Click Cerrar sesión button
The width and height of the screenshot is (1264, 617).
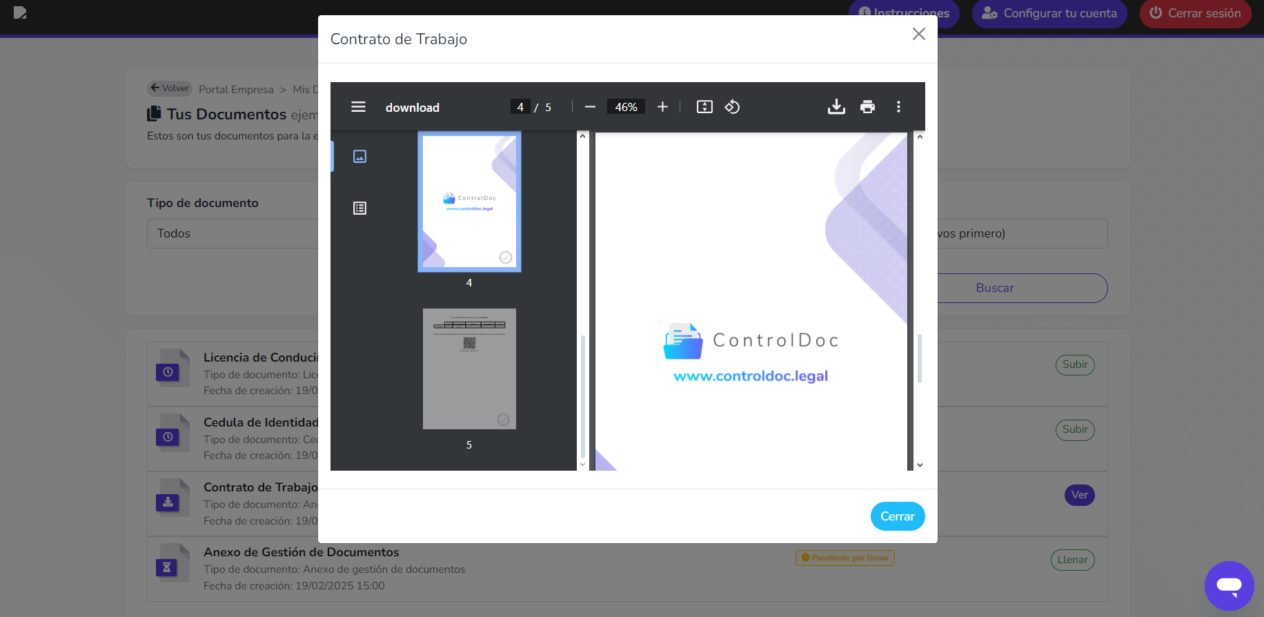pos(1196,13)
